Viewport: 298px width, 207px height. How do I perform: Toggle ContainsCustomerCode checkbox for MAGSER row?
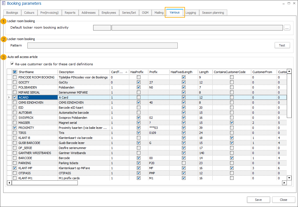pos(232,123)
